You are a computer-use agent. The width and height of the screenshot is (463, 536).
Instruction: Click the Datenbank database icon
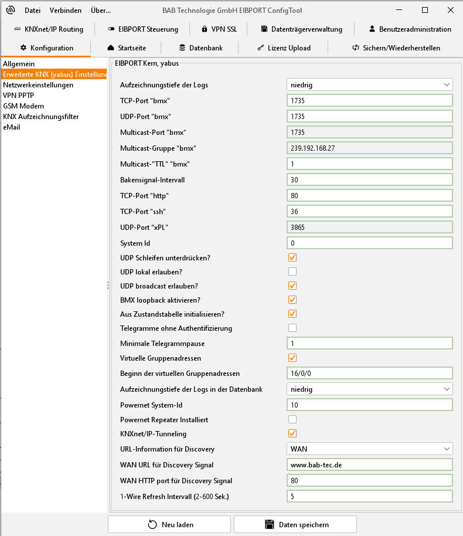point(182,48)
